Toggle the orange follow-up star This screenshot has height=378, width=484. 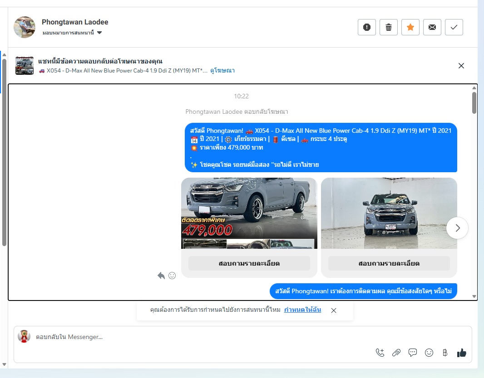(410, 27)
